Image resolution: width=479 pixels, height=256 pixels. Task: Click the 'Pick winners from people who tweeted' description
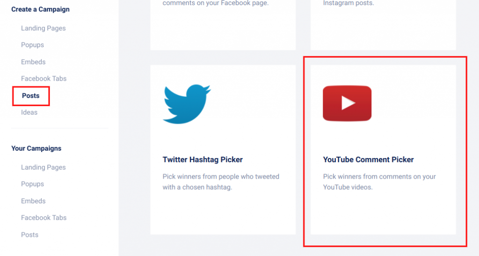[x=221, y=182]
